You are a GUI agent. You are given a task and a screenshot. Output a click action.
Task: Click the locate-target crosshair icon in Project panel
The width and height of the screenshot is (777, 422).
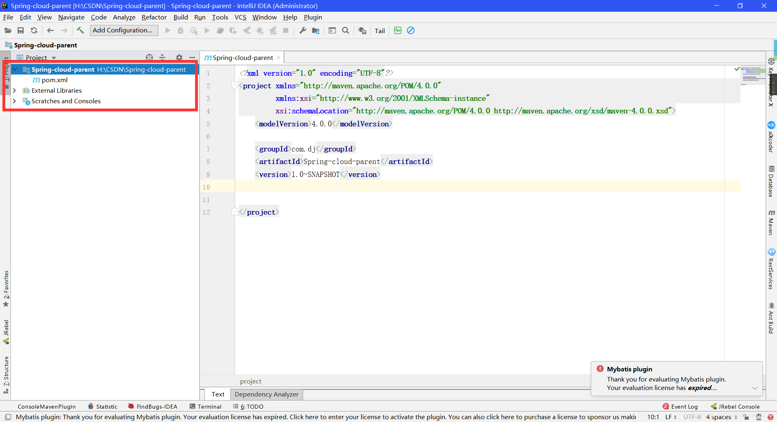pos(149,58)
